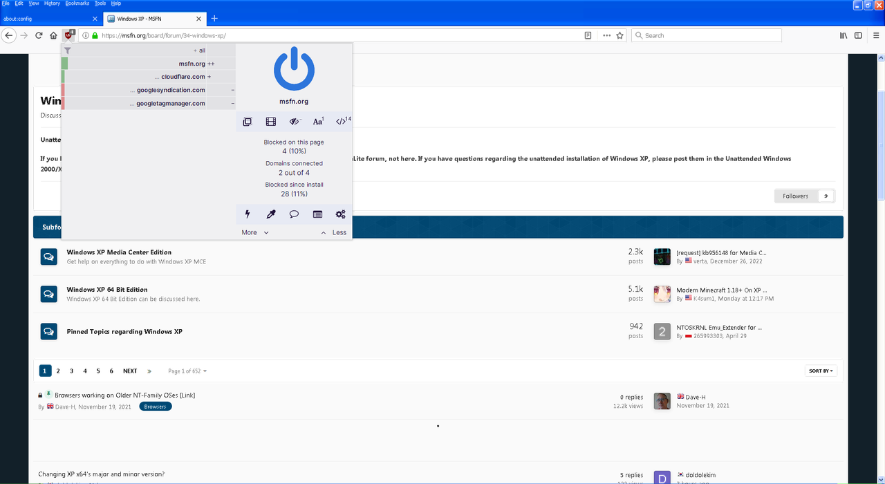
Task: Go to page 6 of topics
Action: point(111,371)
